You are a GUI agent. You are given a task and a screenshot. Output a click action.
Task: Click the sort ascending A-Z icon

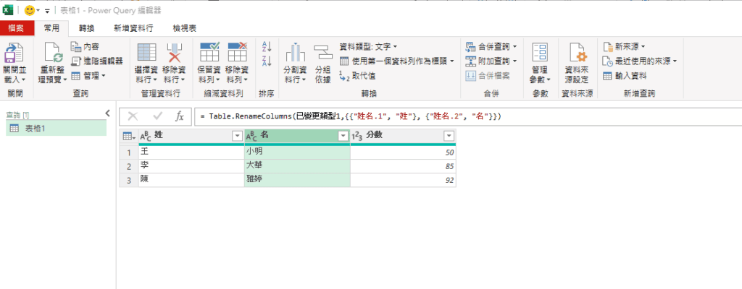[x=266, y=47]
